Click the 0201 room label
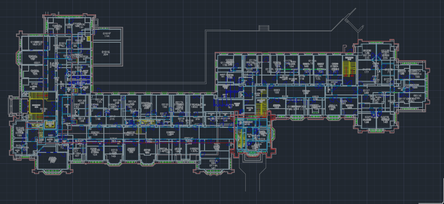The height and width of the screenshot is (204, 444). 37,63
